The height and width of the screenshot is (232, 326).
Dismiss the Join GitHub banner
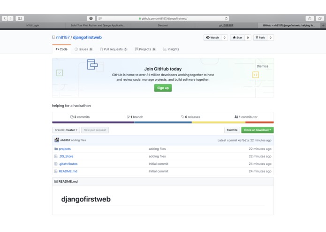[x=262, y=66]
